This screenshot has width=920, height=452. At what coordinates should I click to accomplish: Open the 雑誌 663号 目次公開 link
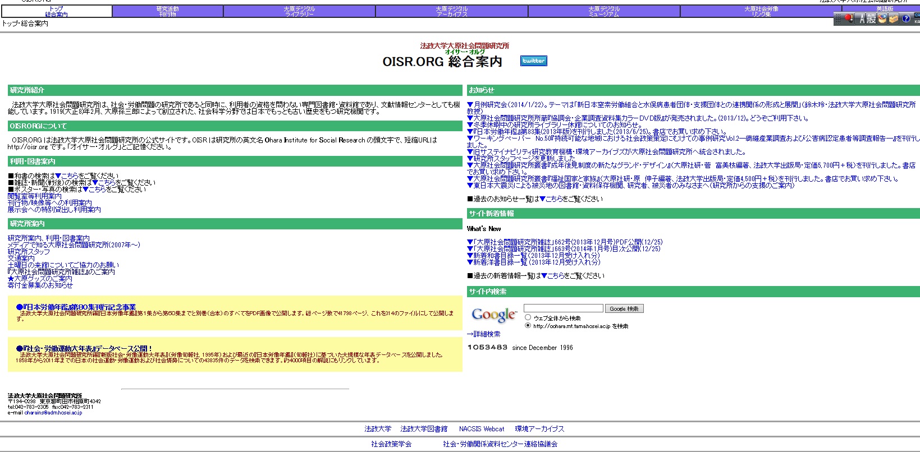(x=564, y=249)
